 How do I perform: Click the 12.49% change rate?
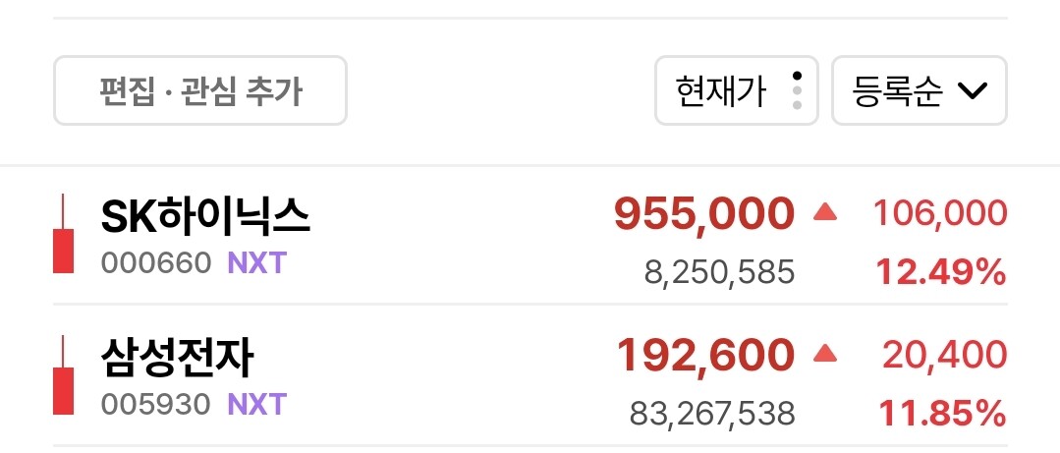click(x=941, y=272)
